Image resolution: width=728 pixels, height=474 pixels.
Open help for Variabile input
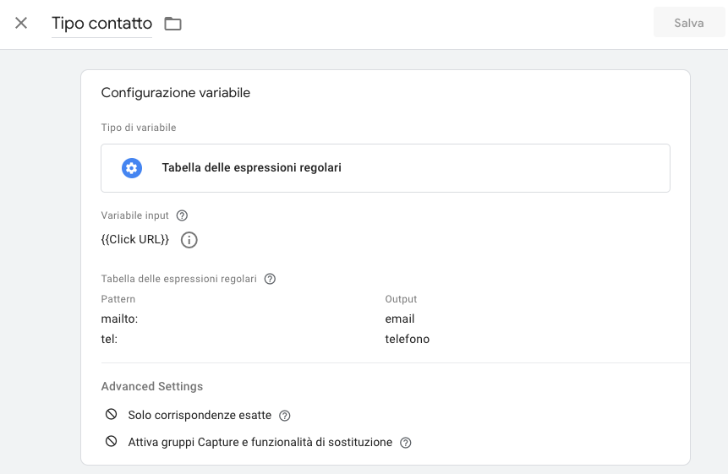click(182, 215)
